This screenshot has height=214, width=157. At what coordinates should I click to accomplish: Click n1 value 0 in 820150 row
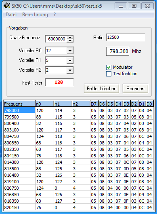pyautogui.click(x=63, y=208)
